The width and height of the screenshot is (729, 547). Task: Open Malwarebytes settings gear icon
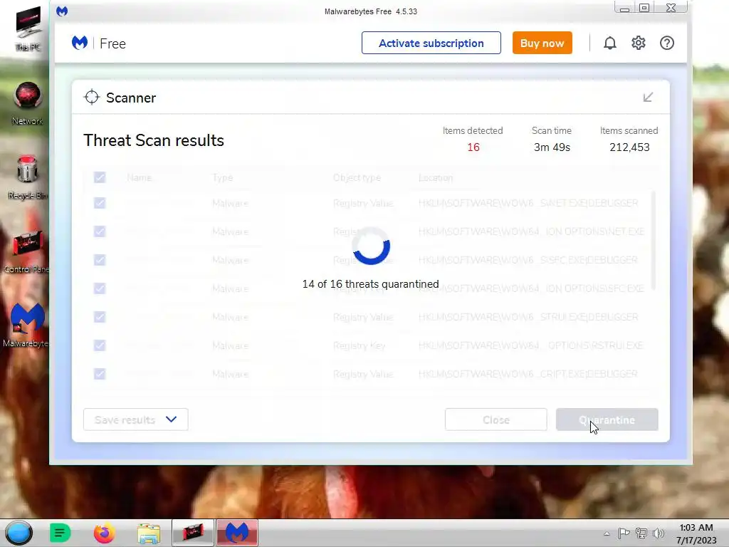(x=639, y=43)
